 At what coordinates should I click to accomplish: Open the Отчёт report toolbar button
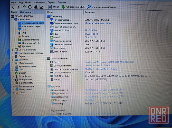(54, 7)
